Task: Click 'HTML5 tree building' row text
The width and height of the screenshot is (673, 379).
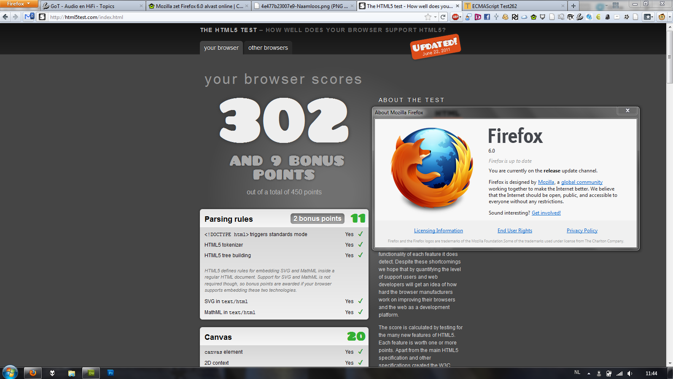Action: tap(228, 255)
